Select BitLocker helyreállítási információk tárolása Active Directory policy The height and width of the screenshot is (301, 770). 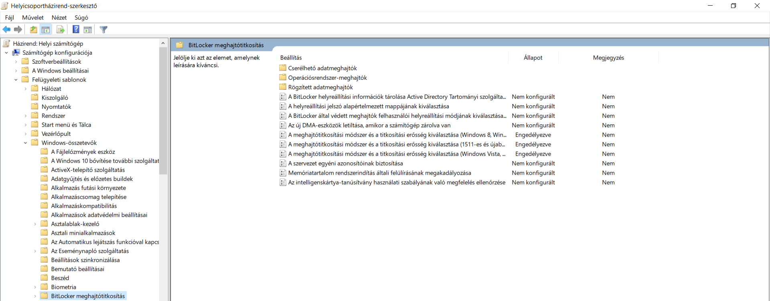click(x=397, y=97)
